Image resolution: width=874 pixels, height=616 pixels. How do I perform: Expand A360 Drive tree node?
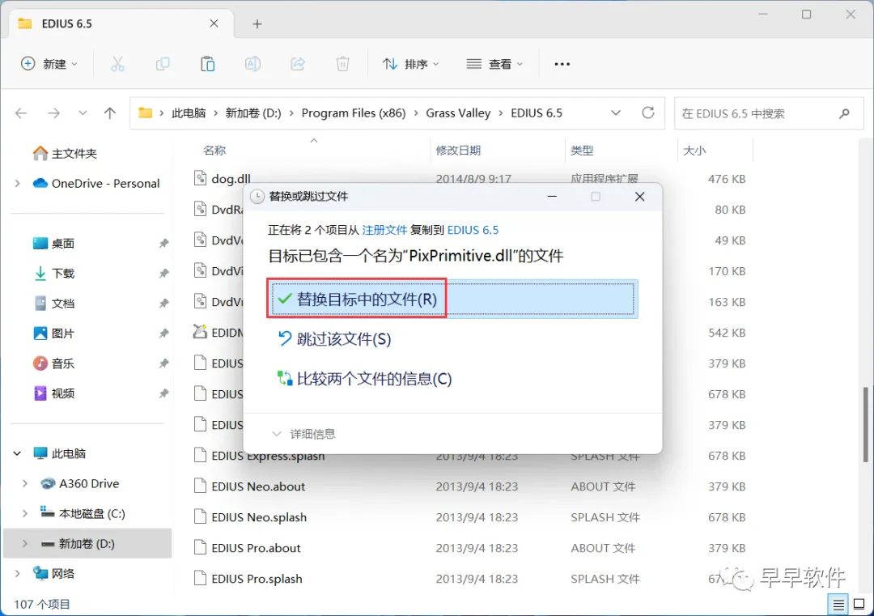[x=25, y=483]
